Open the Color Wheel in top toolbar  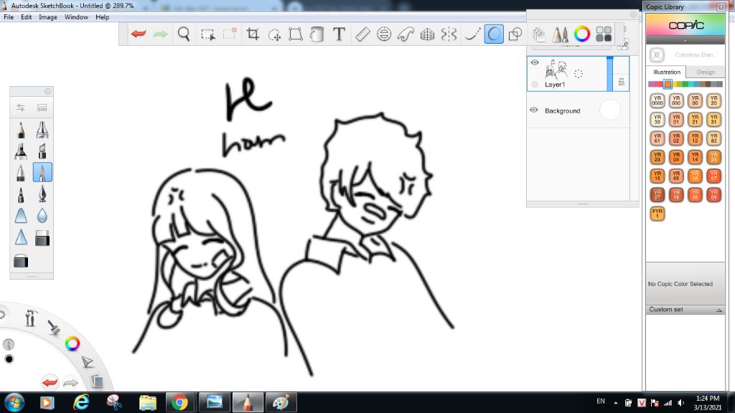click(581, 34)
